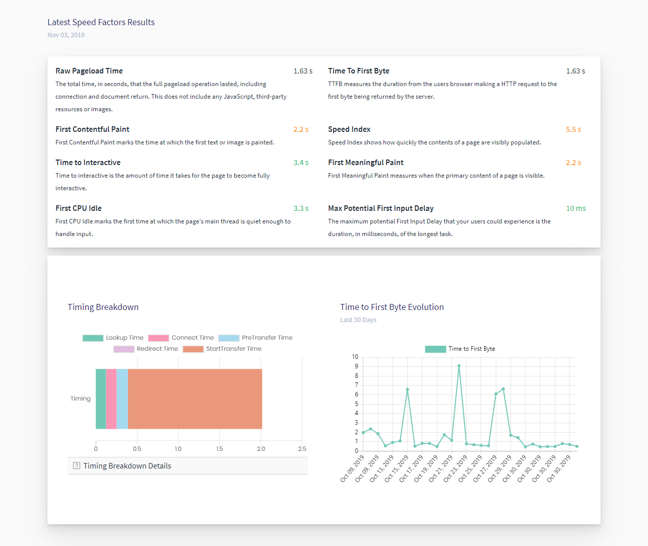Toggle the Redirect Time series visibility
Viewport: 648px width, 546px height.
(124, 348)
